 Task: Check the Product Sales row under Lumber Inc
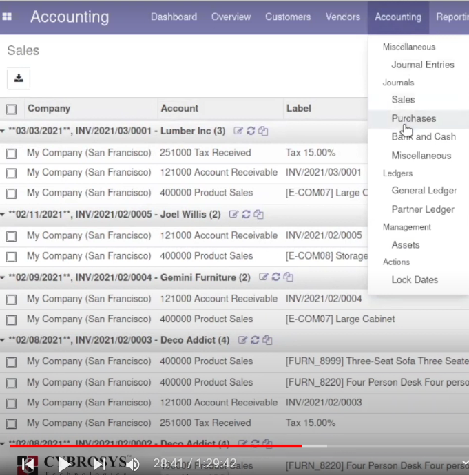[x=12, y=193]
